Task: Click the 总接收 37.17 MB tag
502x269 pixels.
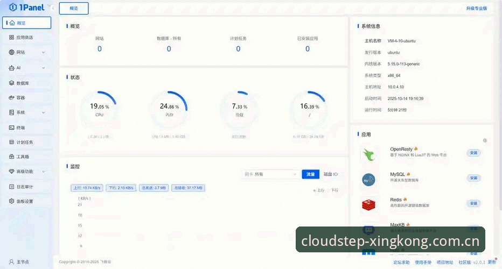Action: (x=189, y=188)
